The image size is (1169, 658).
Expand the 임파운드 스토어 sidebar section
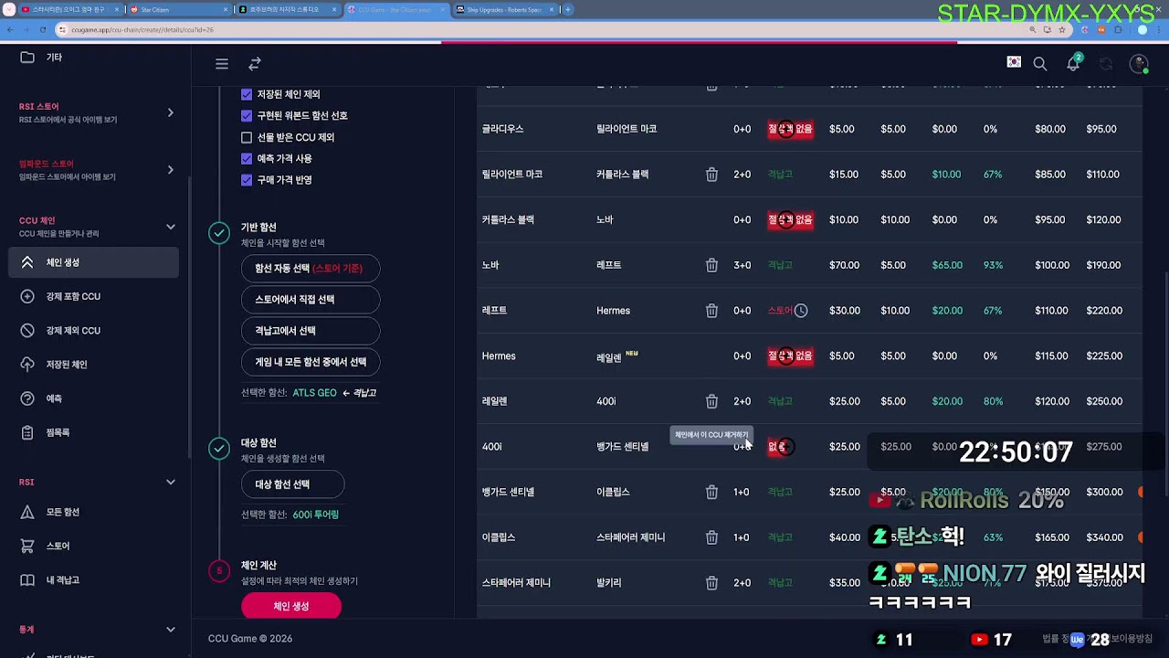click(x=170, y=169)
